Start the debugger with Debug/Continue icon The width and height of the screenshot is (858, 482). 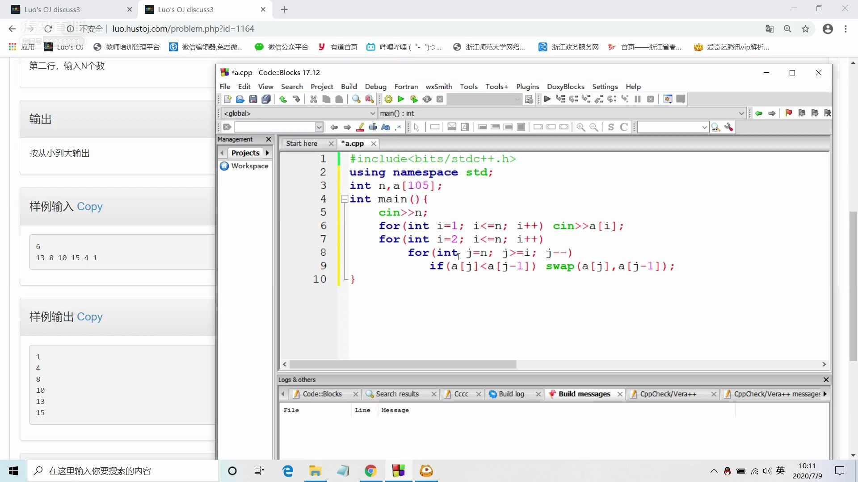[x=547, y=99]
